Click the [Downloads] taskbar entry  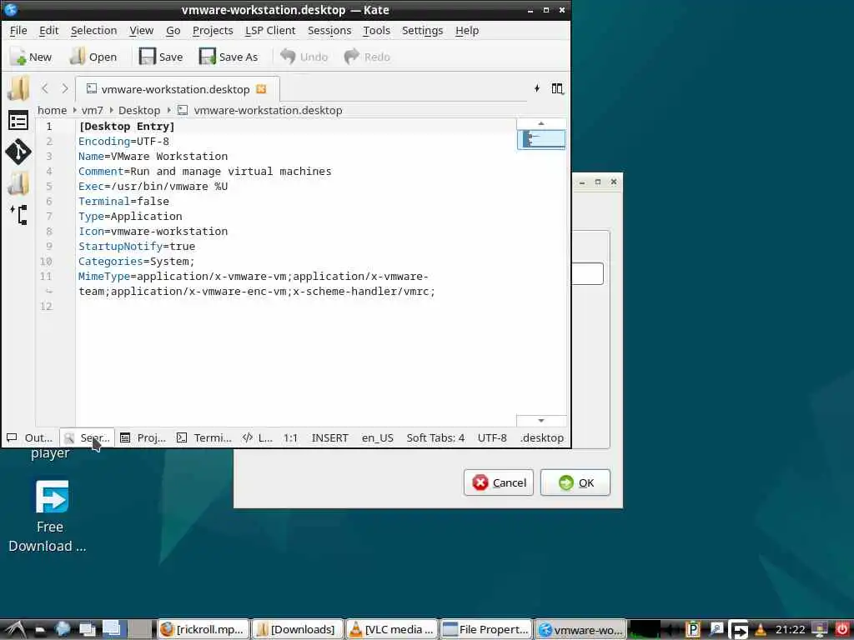[x=296, y=630]
